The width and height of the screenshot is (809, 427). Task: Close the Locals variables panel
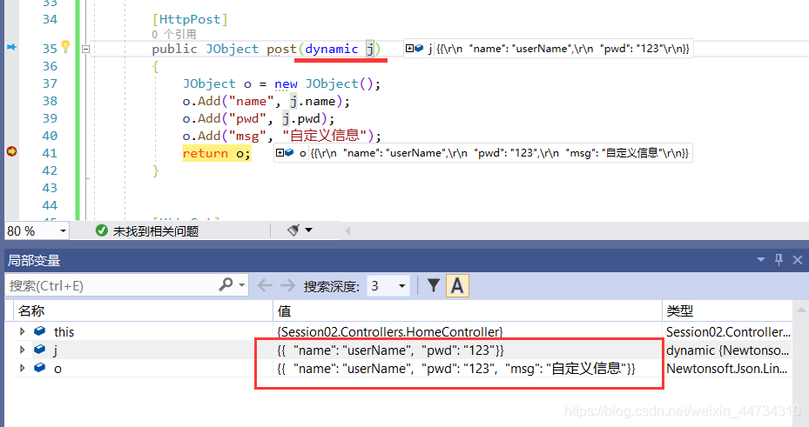[x=797, y=260]
